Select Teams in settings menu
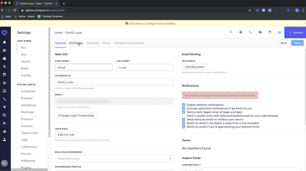306x171 pixels. (25, 62)
